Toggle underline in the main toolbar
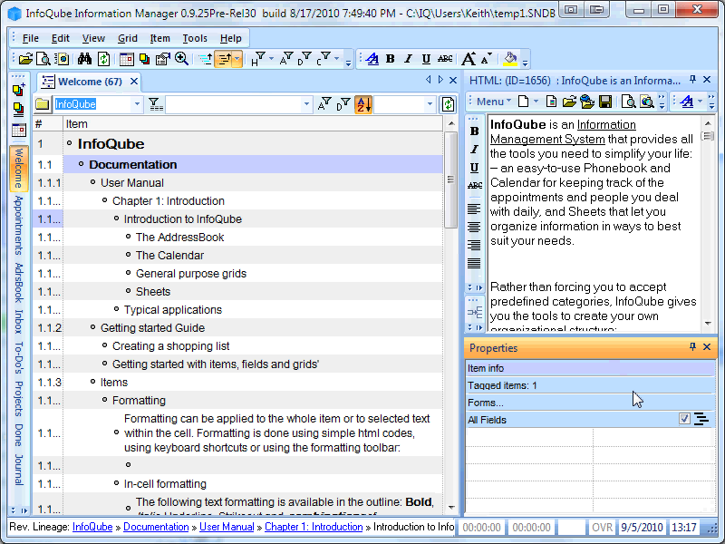Image resolution: width=725 pixels, height=544 pixels. click(x=426, y=59)
